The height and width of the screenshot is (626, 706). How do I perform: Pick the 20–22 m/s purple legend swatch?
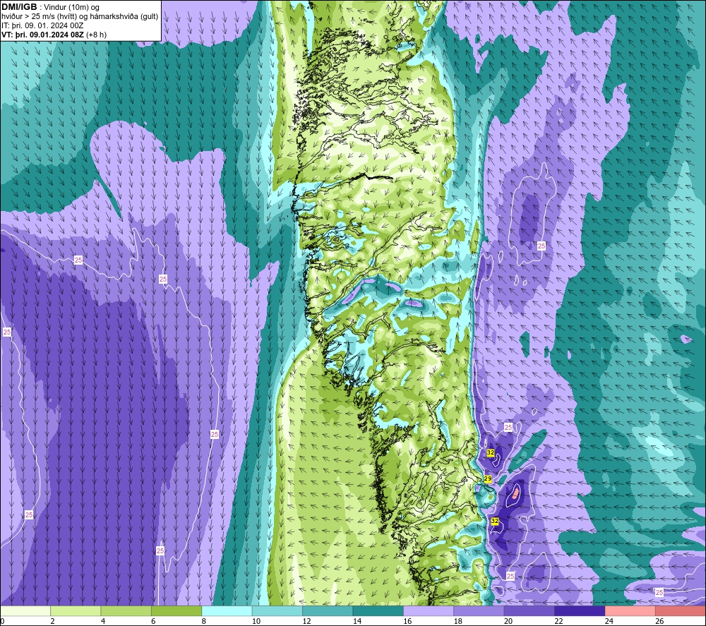tap(529, 610)
